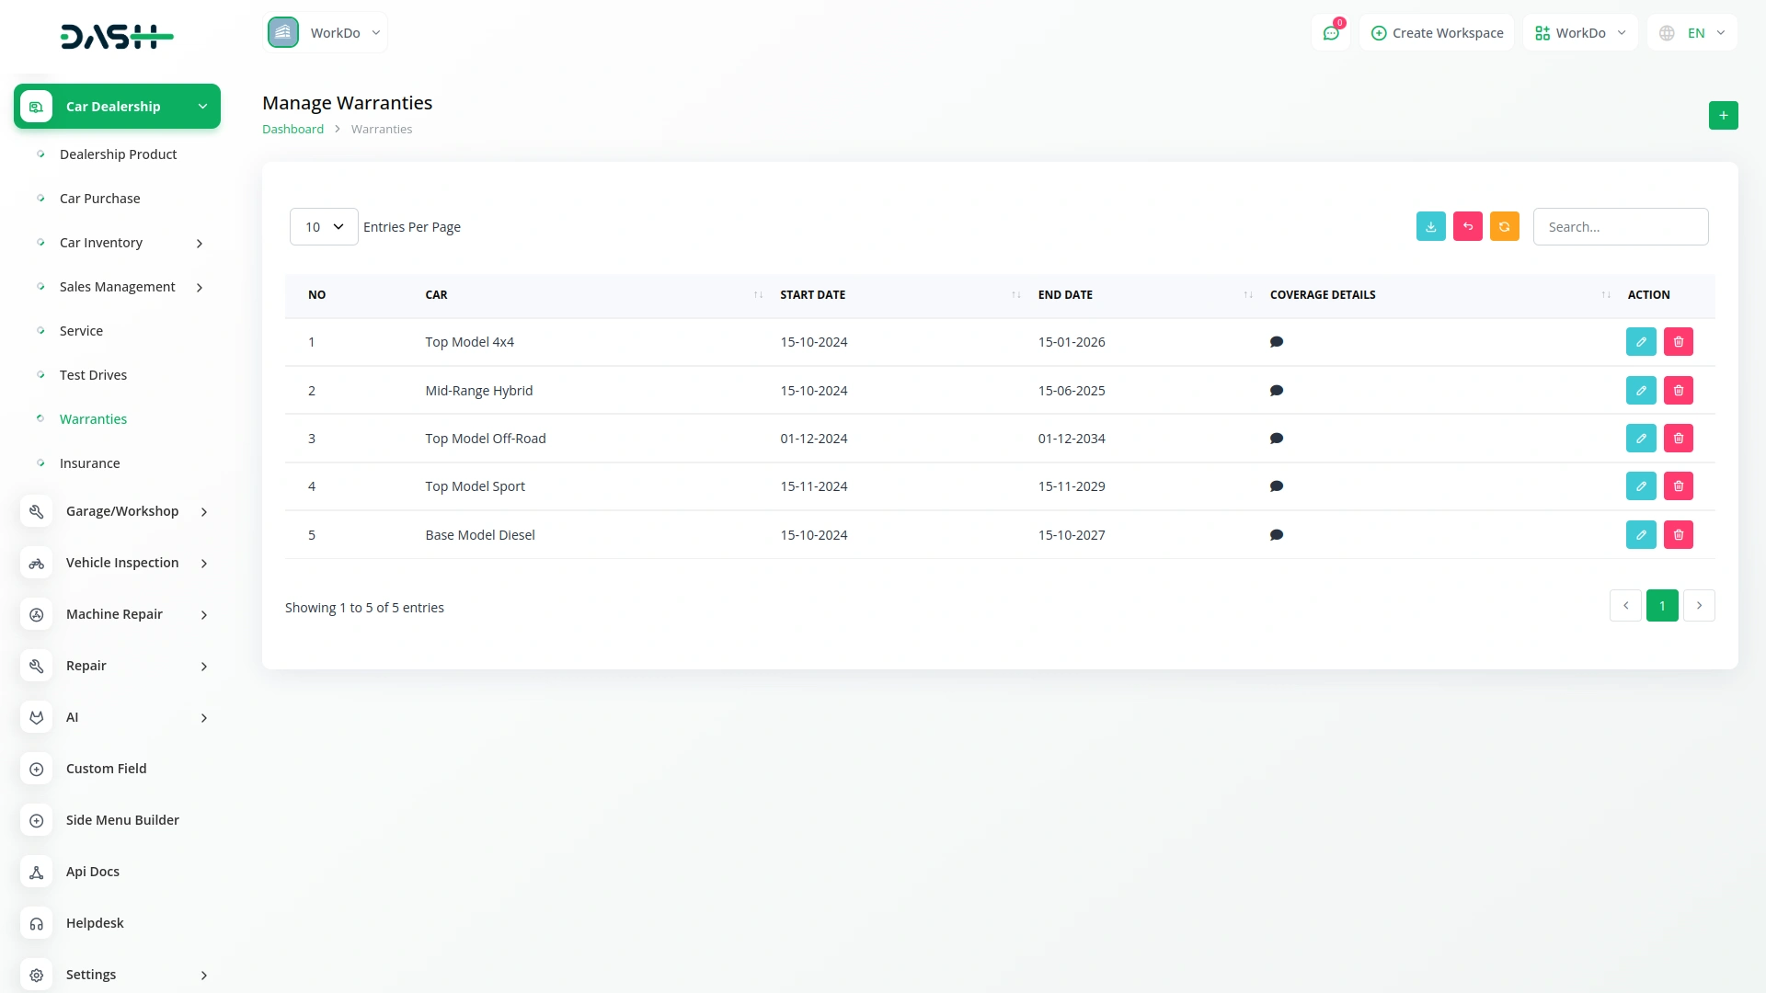Edit the Top Model Sport warranty
This screenshot has height=993, width=1766.
click(1640, 486)
